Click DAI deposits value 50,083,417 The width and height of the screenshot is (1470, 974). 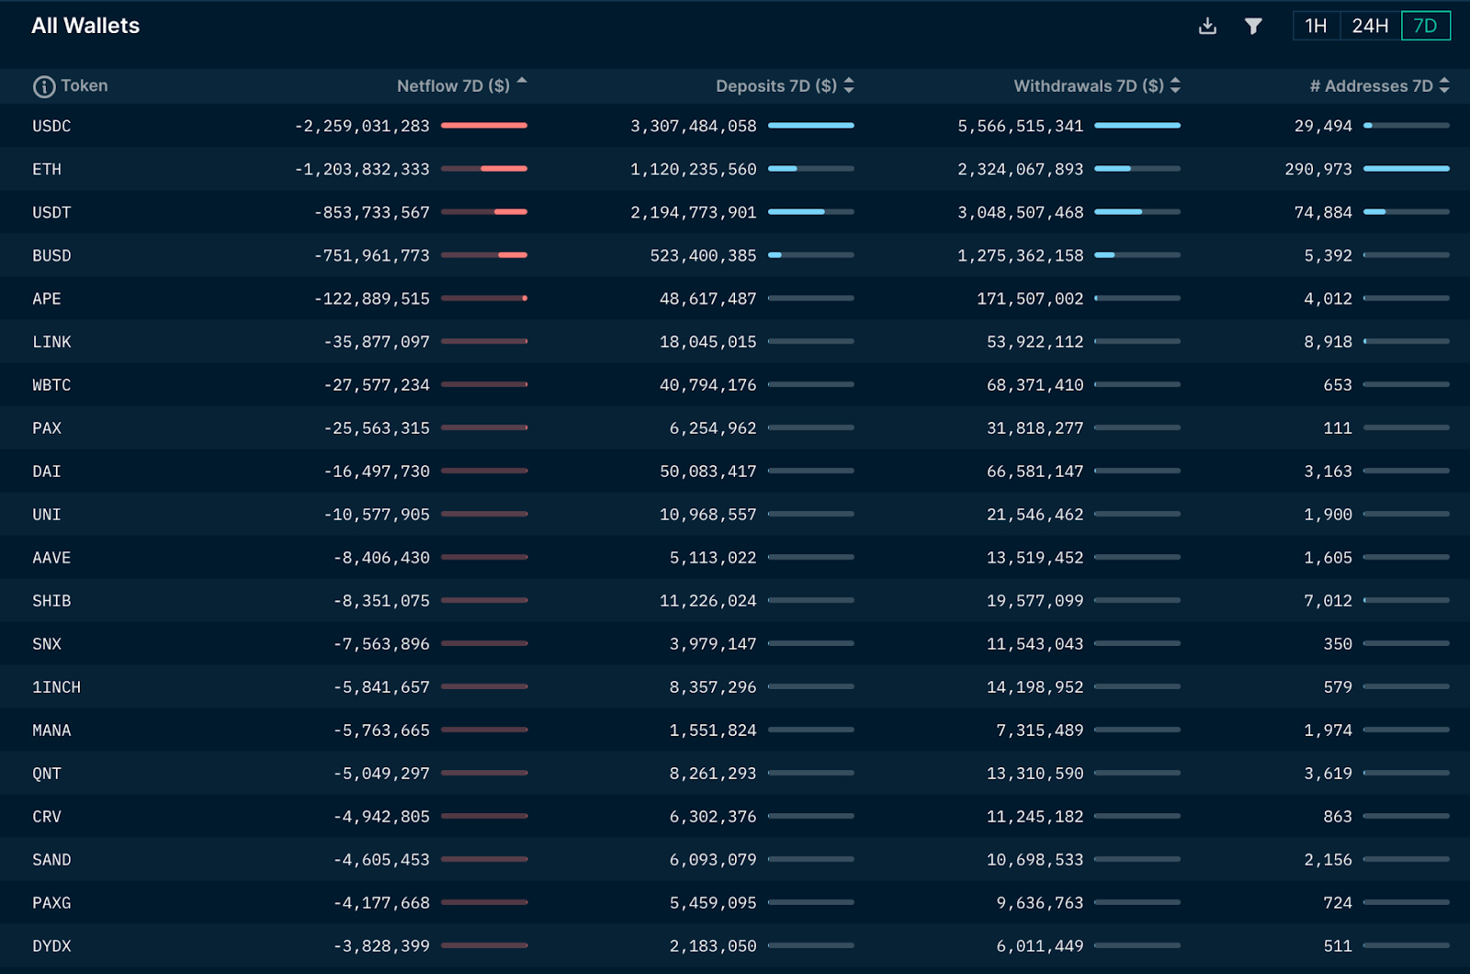pyautogui.click(x=708, y=471)
